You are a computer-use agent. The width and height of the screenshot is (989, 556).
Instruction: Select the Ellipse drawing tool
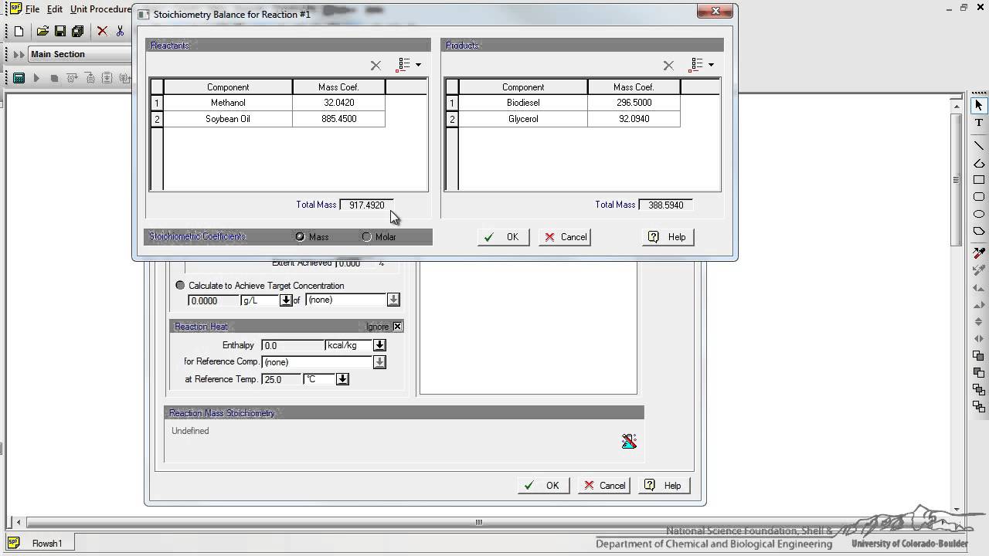979,214
